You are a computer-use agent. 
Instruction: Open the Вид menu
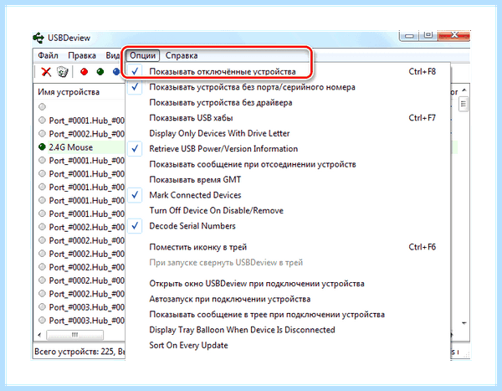[x=113, y=55]
